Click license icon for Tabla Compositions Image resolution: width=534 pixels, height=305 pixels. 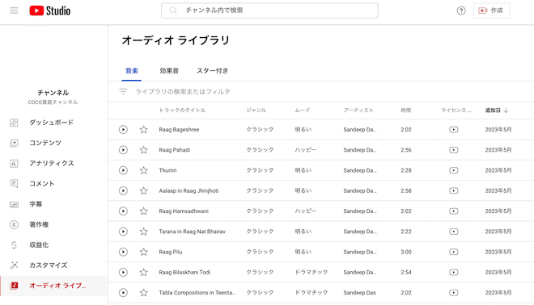pos(454,292)
